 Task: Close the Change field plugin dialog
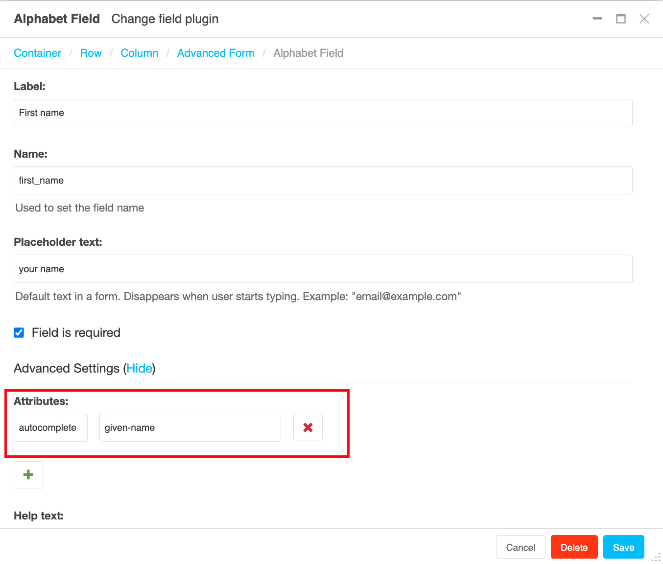644,19
